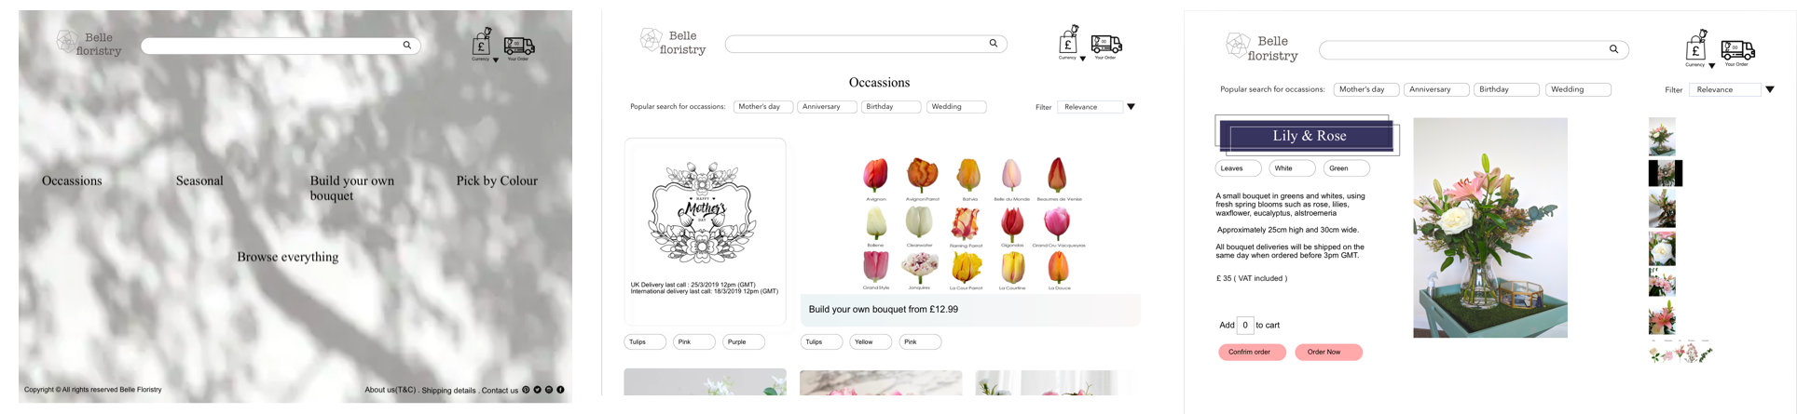Viewport: 1797px width, 414px height.
Task: Click the Twitter icon in the footer
Action: pyautogui.click(x=537, y=390)
